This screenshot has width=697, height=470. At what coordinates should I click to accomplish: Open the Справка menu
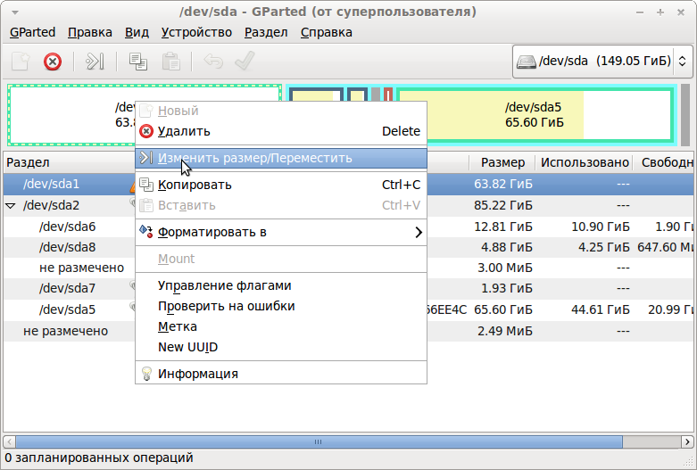pyautogui.click(x=327, y=32)
